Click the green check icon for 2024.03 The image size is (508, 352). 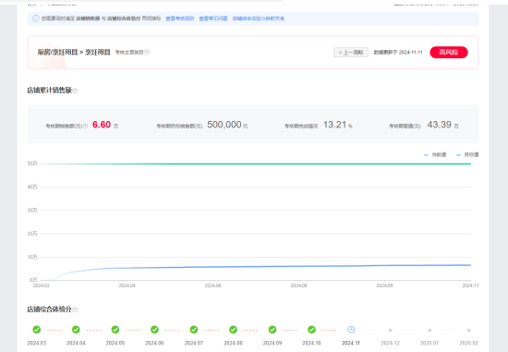click(x=37, y=330)
